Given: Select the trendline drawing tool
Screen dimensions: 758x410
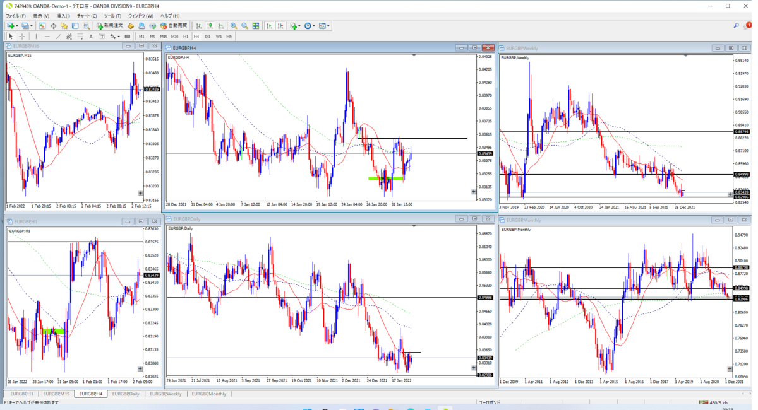Looking at the screenshot, I should tap(58, 37).
